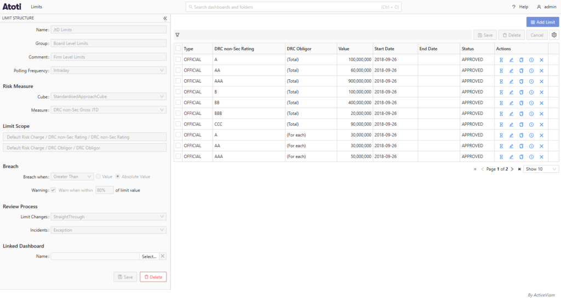This screenshot has height=298, width=561.
Task: Click the clock icon in the BB (Total) row
Action: (531, 103)
